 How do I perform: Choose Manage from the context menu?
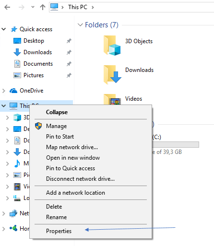point(91,126)
